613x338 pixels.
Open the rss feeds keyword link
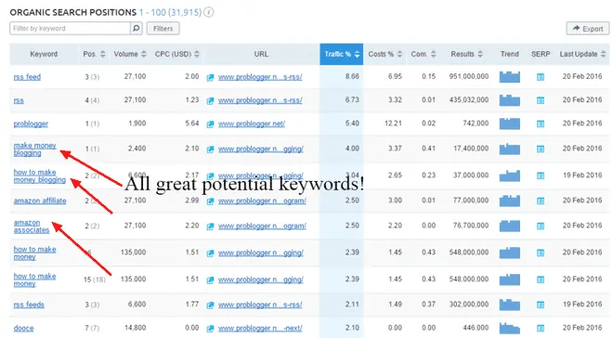[29, 305]
